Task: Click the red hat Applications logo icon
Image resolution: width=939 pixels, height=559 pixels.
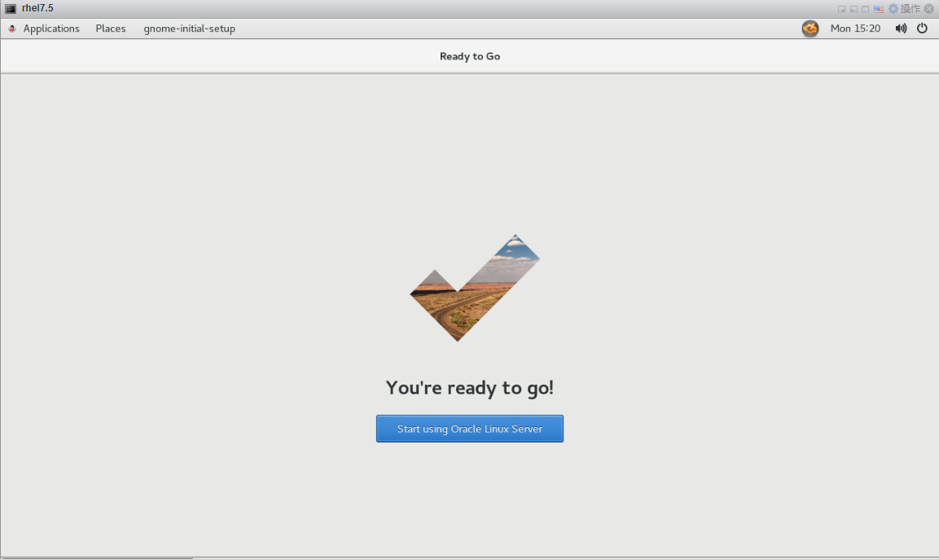Action: [12, 29]
